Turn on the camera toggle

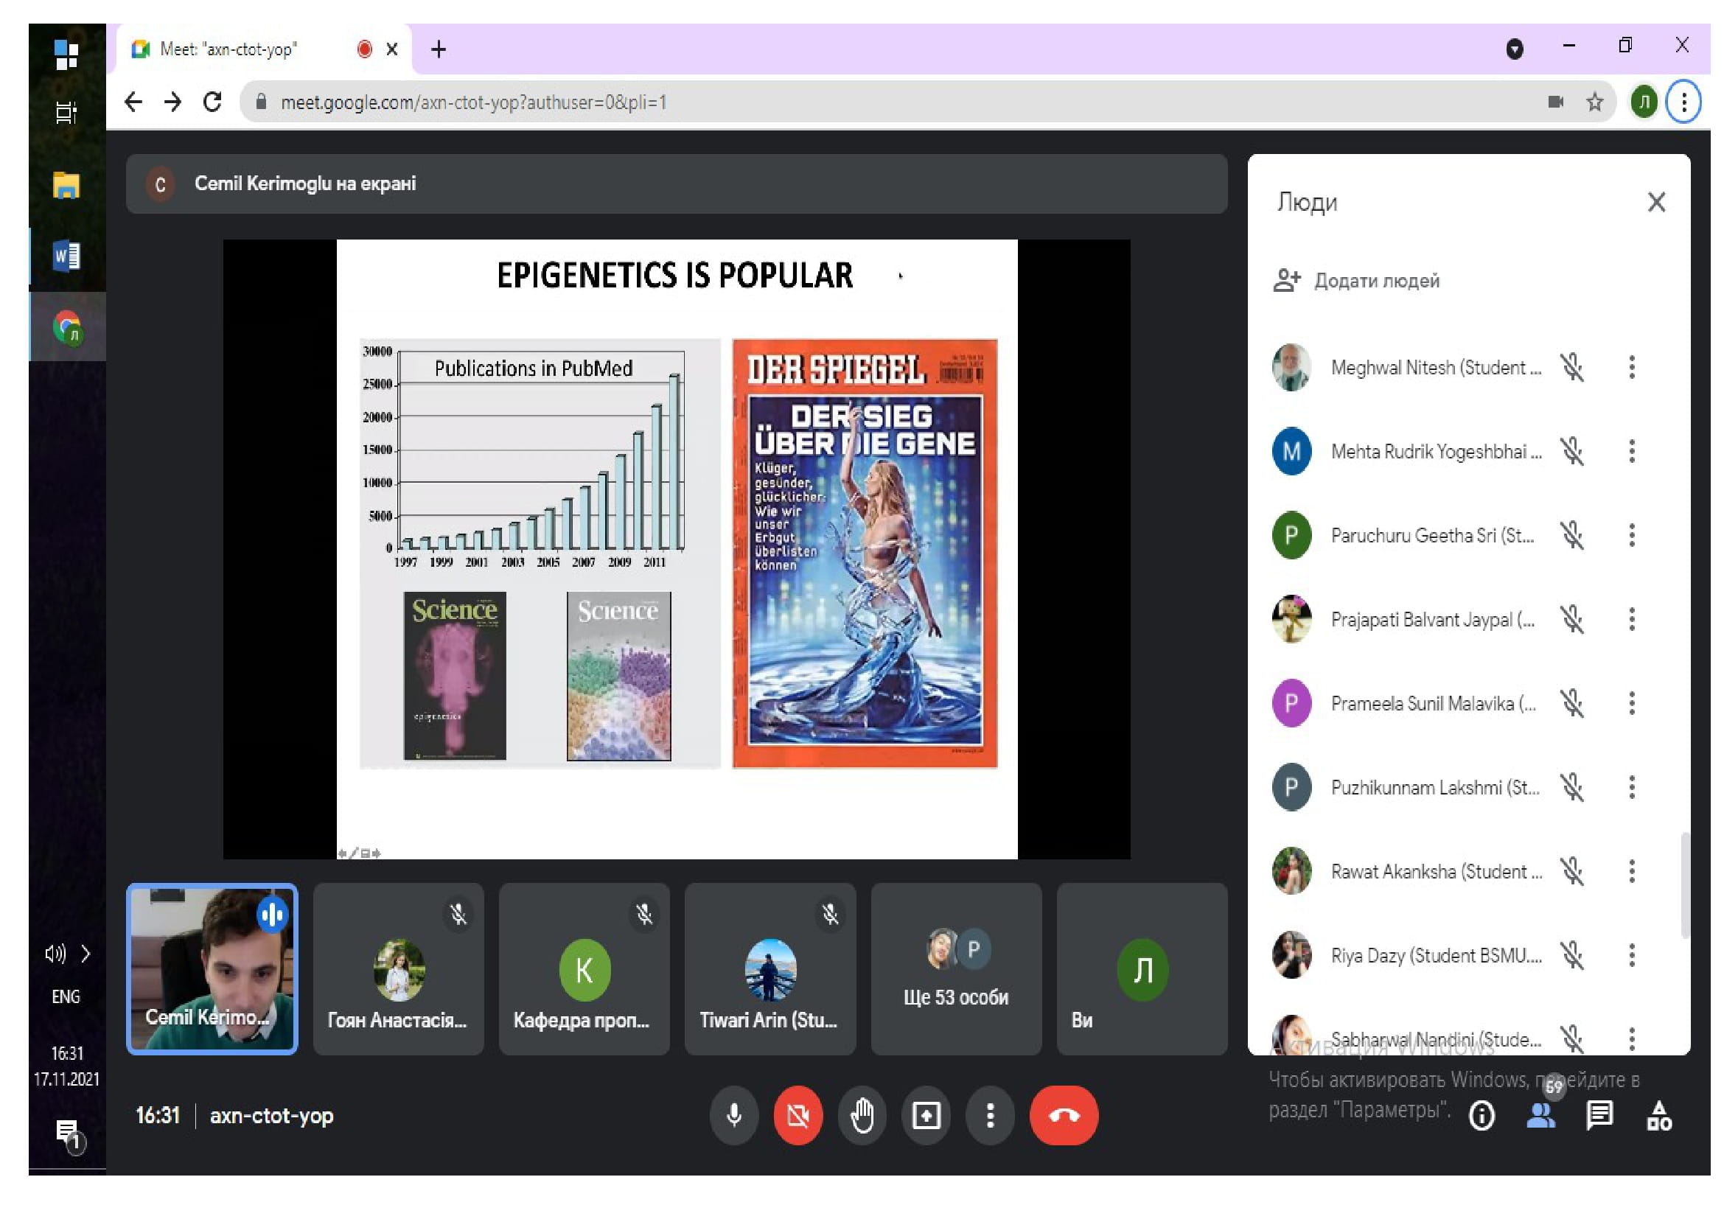tap(798, 1116)
